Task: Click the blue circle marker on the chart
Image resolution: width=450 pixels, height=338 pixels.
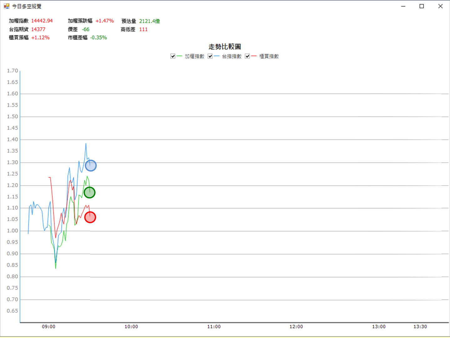Action: coord(91,166)
